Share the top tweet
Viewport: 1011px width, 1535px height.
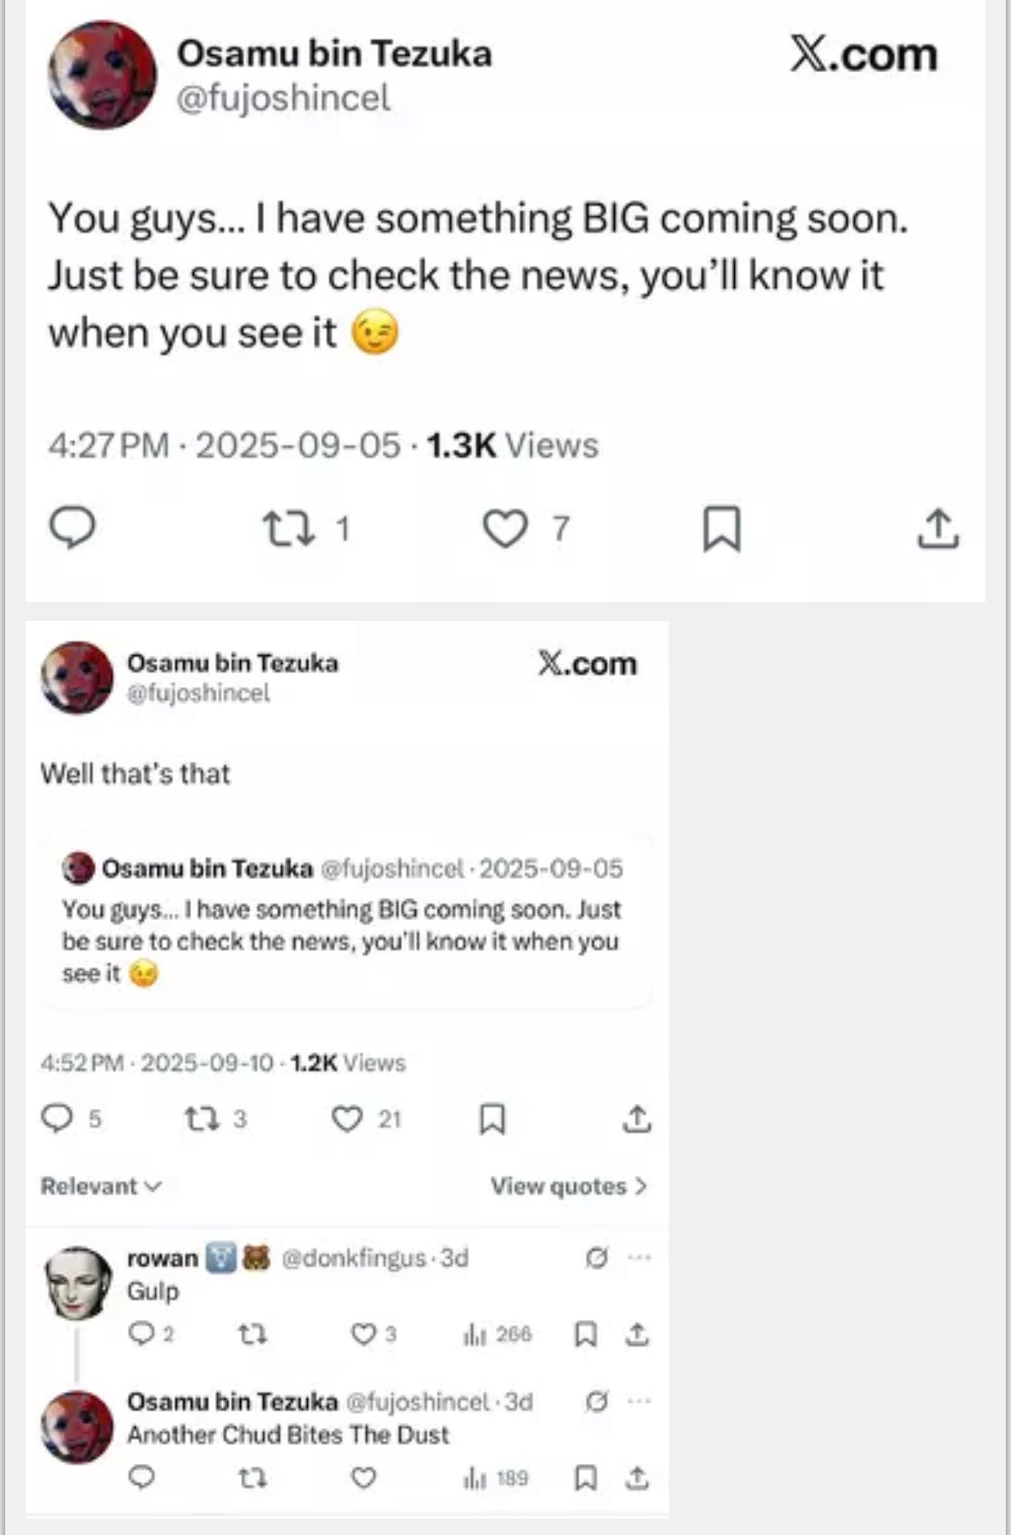tap(938, 528)
